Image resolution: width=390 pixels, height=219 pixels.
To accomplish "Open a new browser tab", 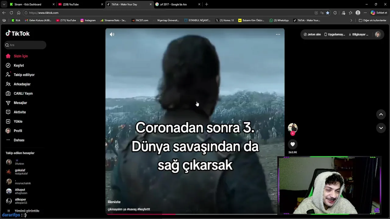I will tap(207, 4).
